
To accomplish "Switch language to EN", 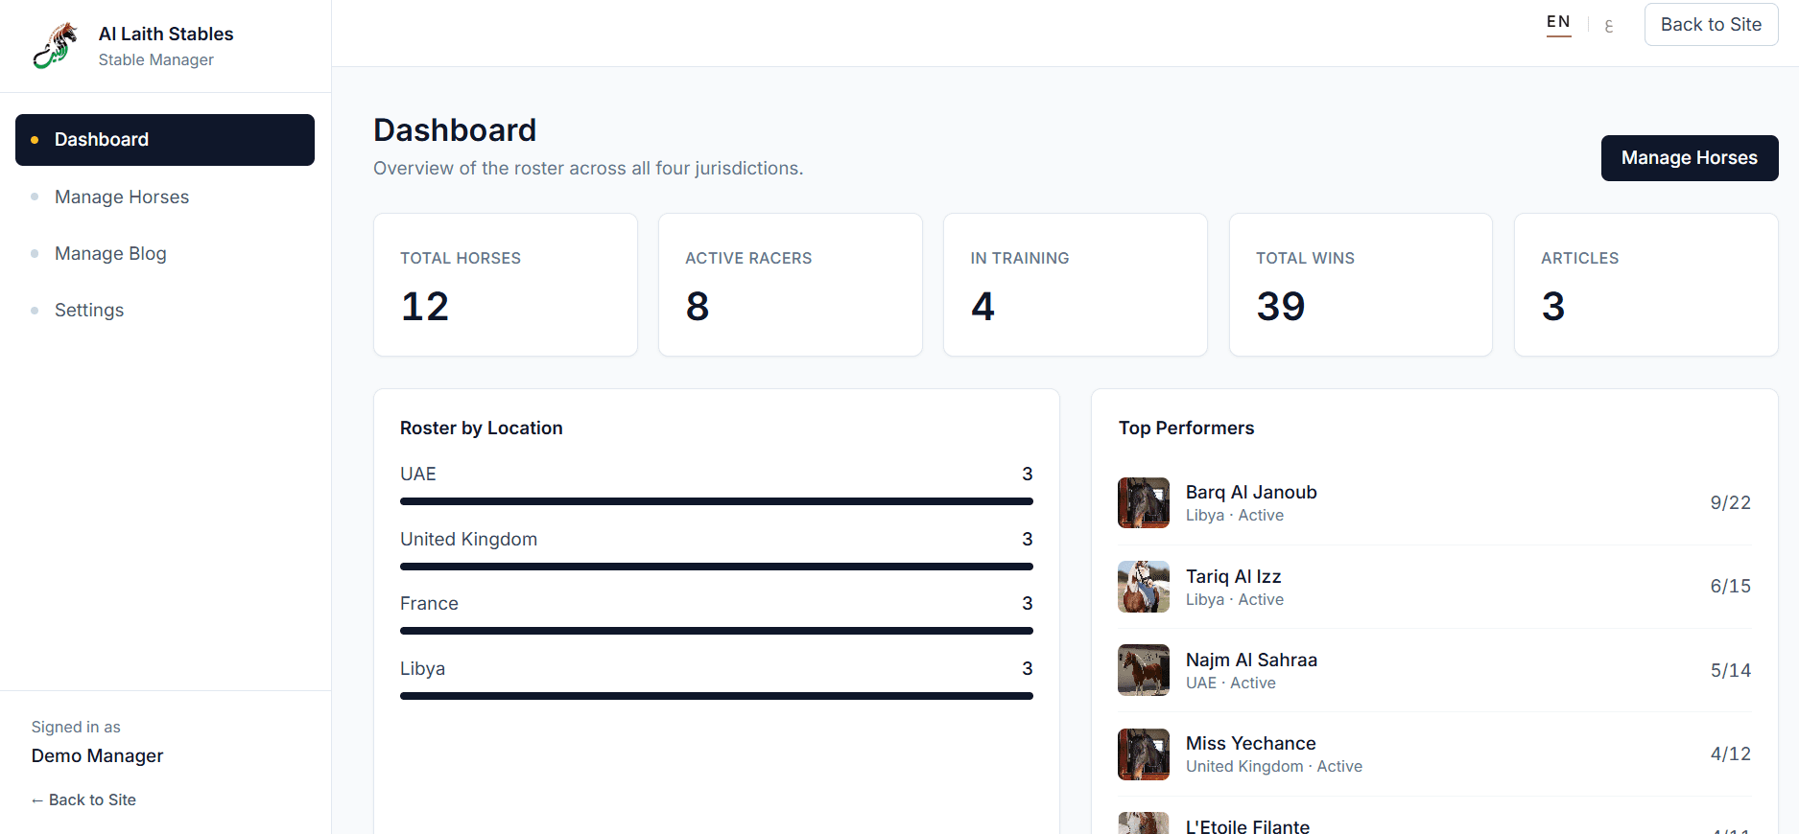I will [x=1558, y=23].
